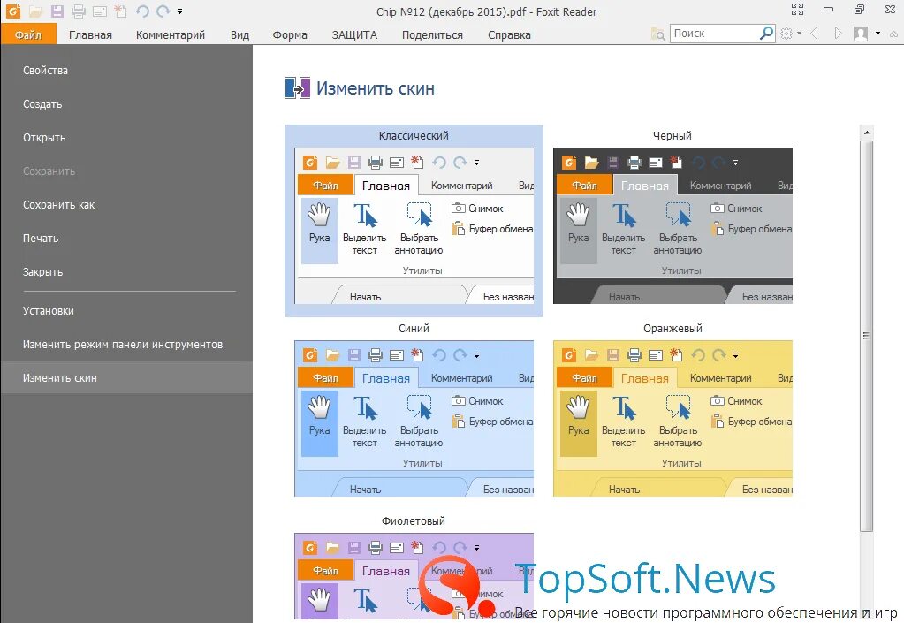Click the Print icon in quick access toolbar
Image resolution: width=904 pixels, height=623 pixels.
pyautogui.click(x=78, y=11)
